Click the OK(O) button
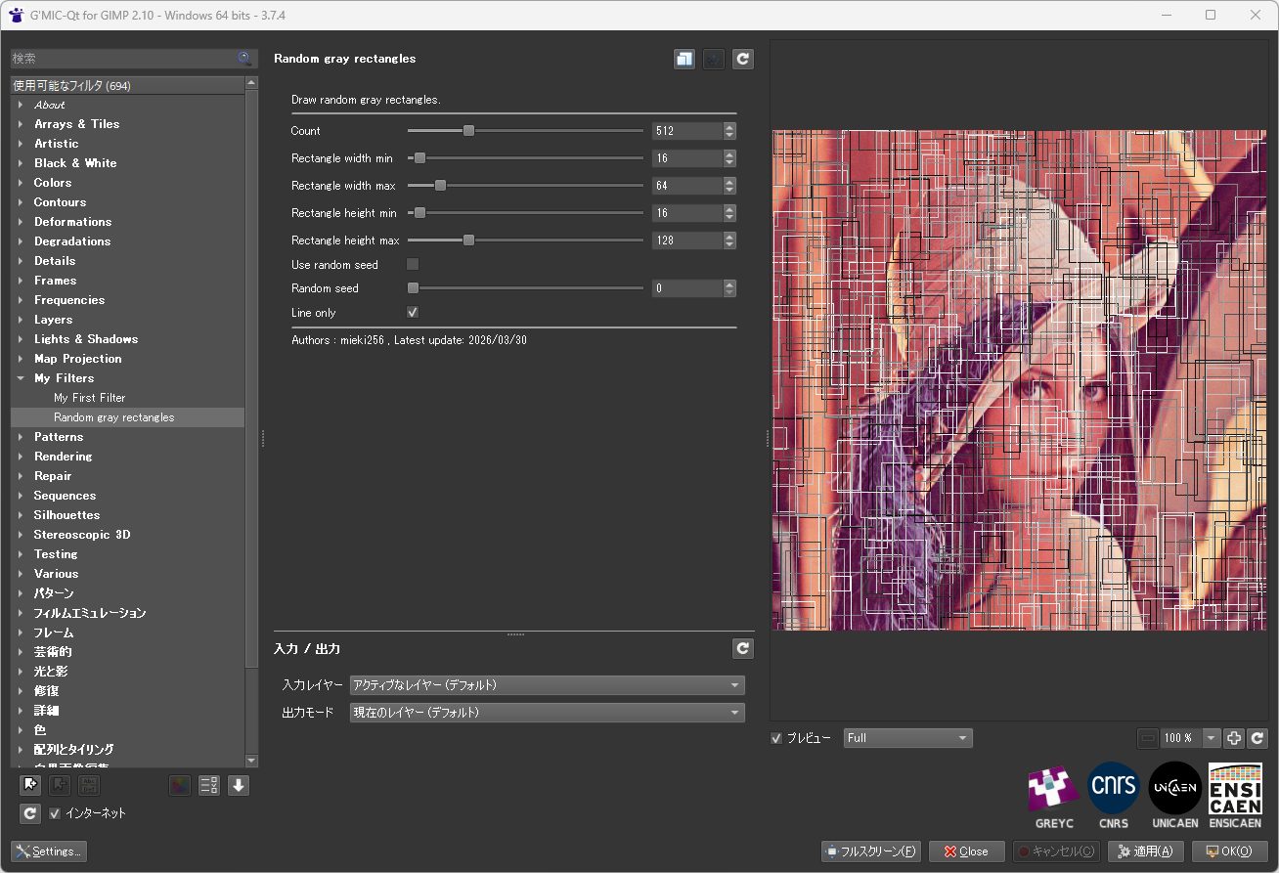Viewport: 1279px width, 873px height. pos(1229,851)
